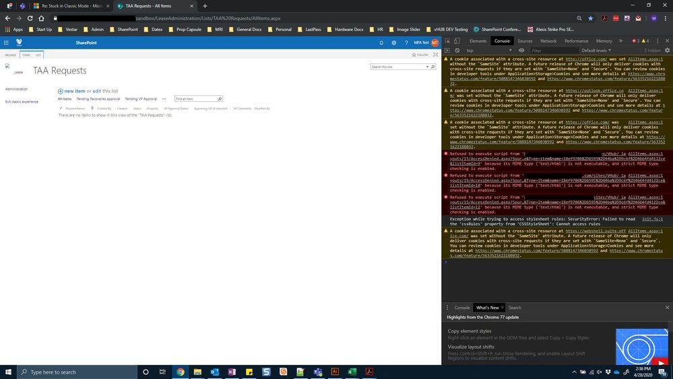Click the search this site magnifier
This screenshot has width=673, height=379.
432,67
